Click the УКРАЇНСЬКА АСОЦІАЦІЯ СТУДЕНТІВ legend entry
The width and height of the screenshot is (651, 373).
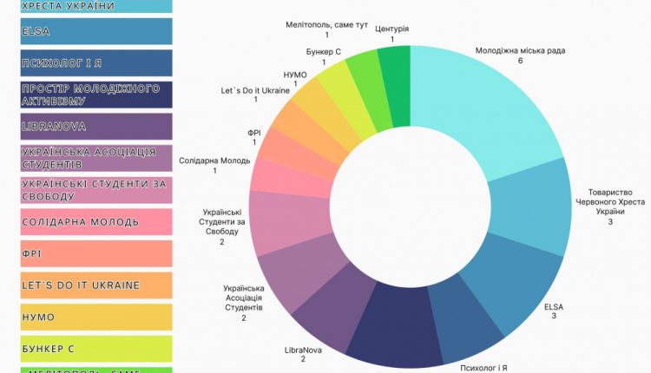tap(96, 158)
